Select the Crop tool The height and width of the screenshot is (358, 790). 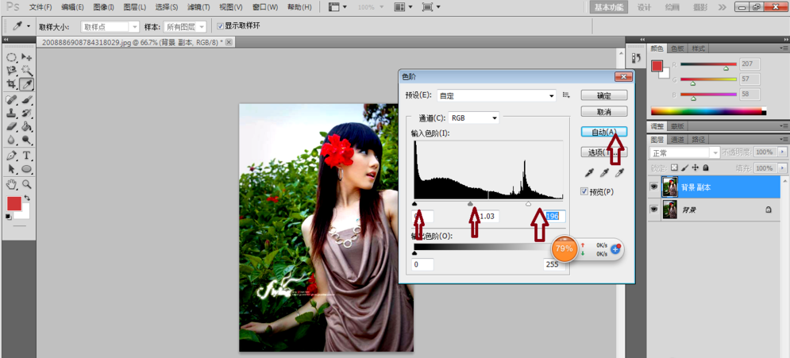click(12, 83)
